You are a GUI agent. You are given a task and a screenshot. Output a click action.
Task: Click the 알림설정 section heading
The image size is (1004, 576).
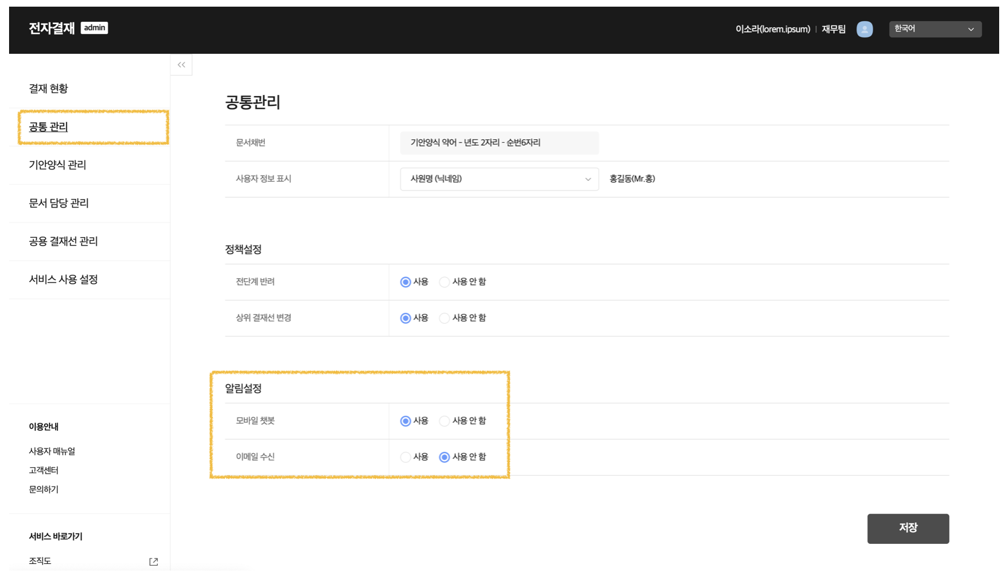[x=243, y=388]
